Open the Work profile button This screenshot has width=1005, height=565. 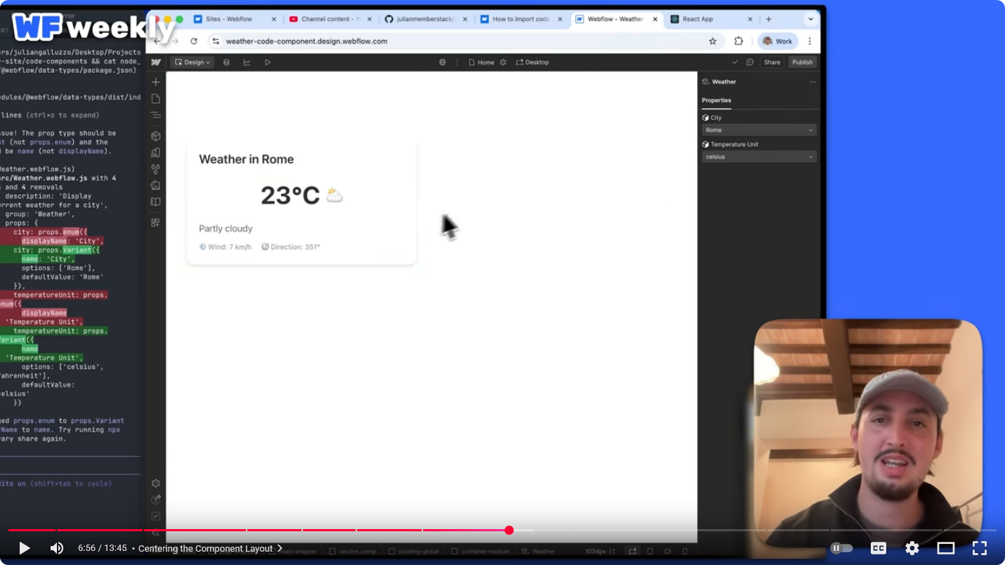click(x=777, y=41)
